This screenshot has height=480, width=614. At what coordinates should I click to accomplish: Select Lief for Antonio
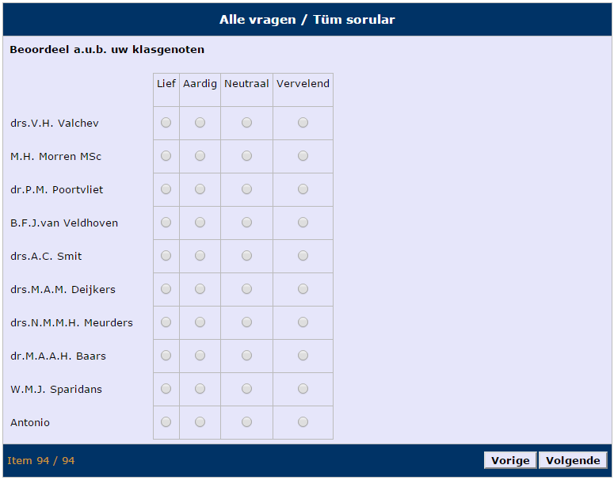166,422
